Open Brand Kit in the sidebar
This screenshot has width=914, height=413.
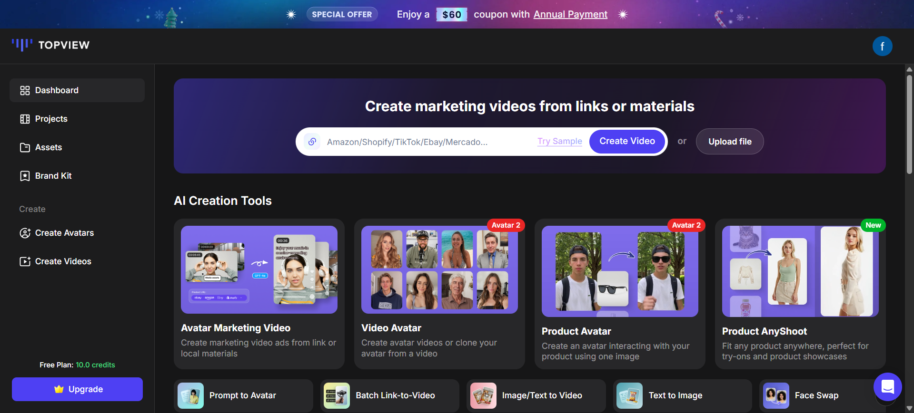[x=77, y=176]
